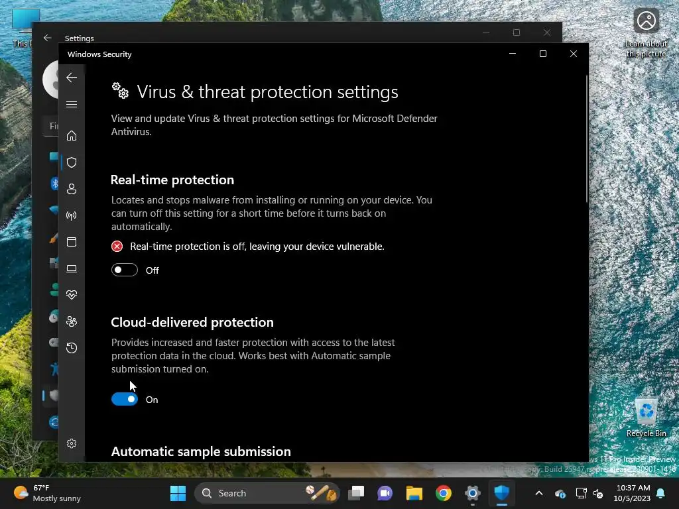679x509 pixels.
Task: Open Home in Windows Security sidebar
Action: (72, 136)
